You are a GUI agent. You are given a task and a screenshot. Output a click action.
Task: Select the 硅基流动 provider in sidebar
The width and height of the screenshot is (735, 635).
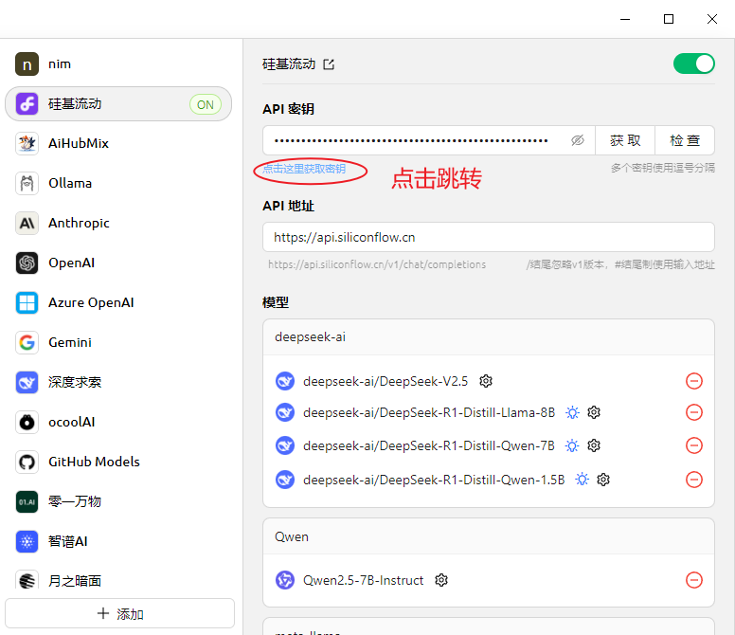coord(118,103)
